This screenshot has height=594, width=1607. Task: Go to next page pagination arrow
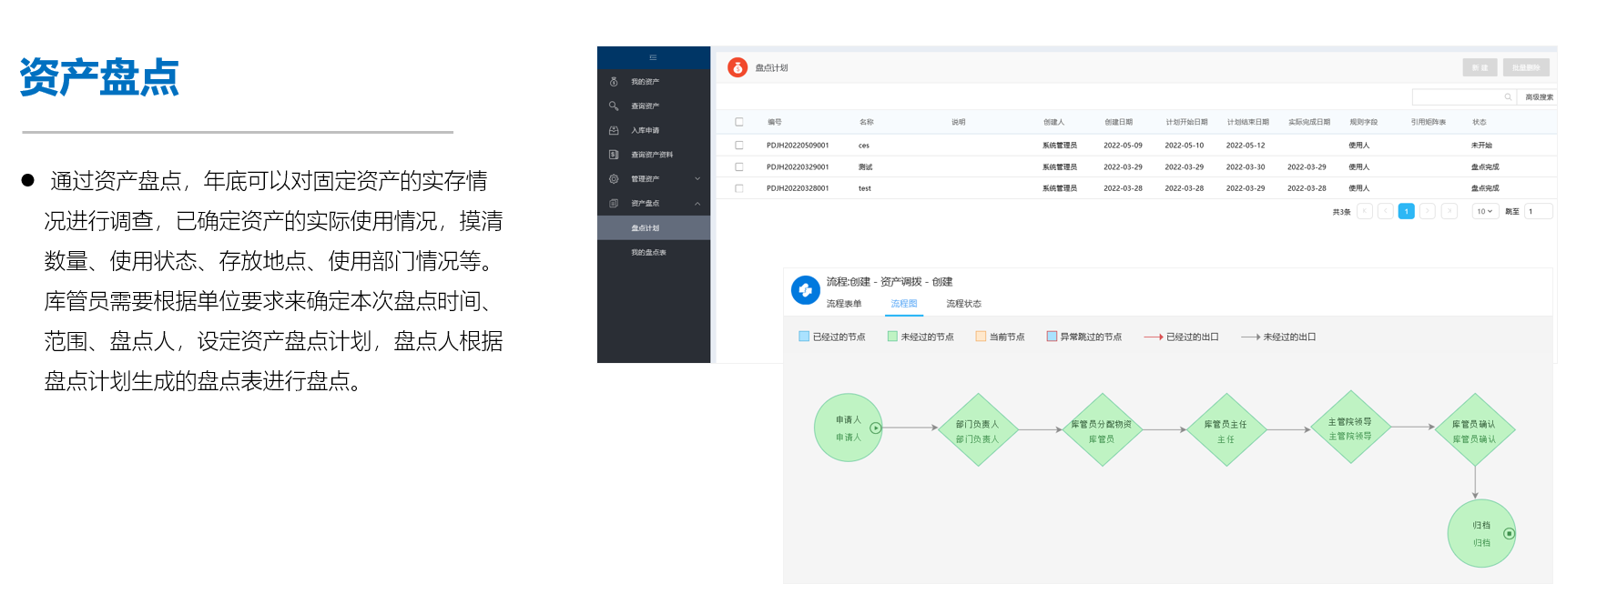tap(1428, 211)
